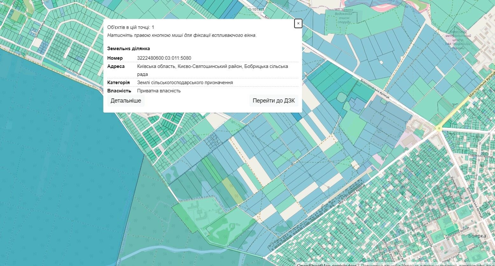Viewport: 495px width, 266px height.
Task: Close the land parcel popup
Action: click(x=298, y=23)
